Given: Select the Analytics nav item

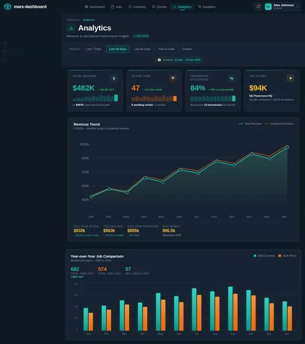Looking at the screenshot, I should point(183,7).
